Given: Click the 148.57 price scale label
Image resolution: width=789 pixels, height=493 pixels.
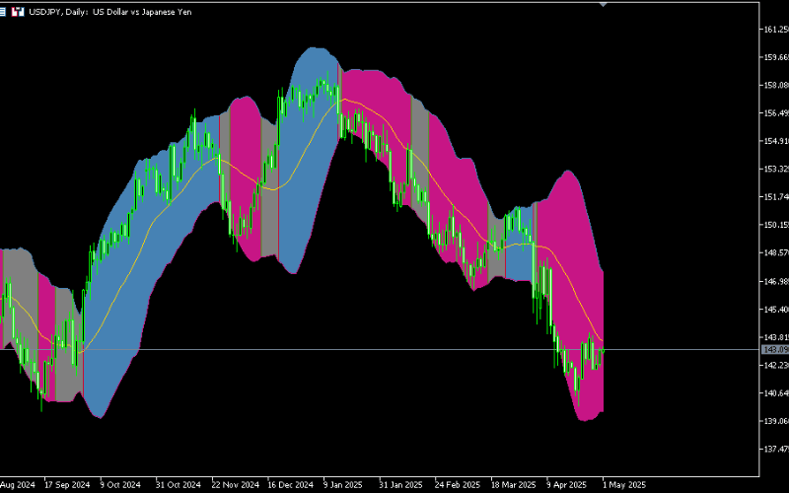Looking at the screenshot, I should point(775,252).
